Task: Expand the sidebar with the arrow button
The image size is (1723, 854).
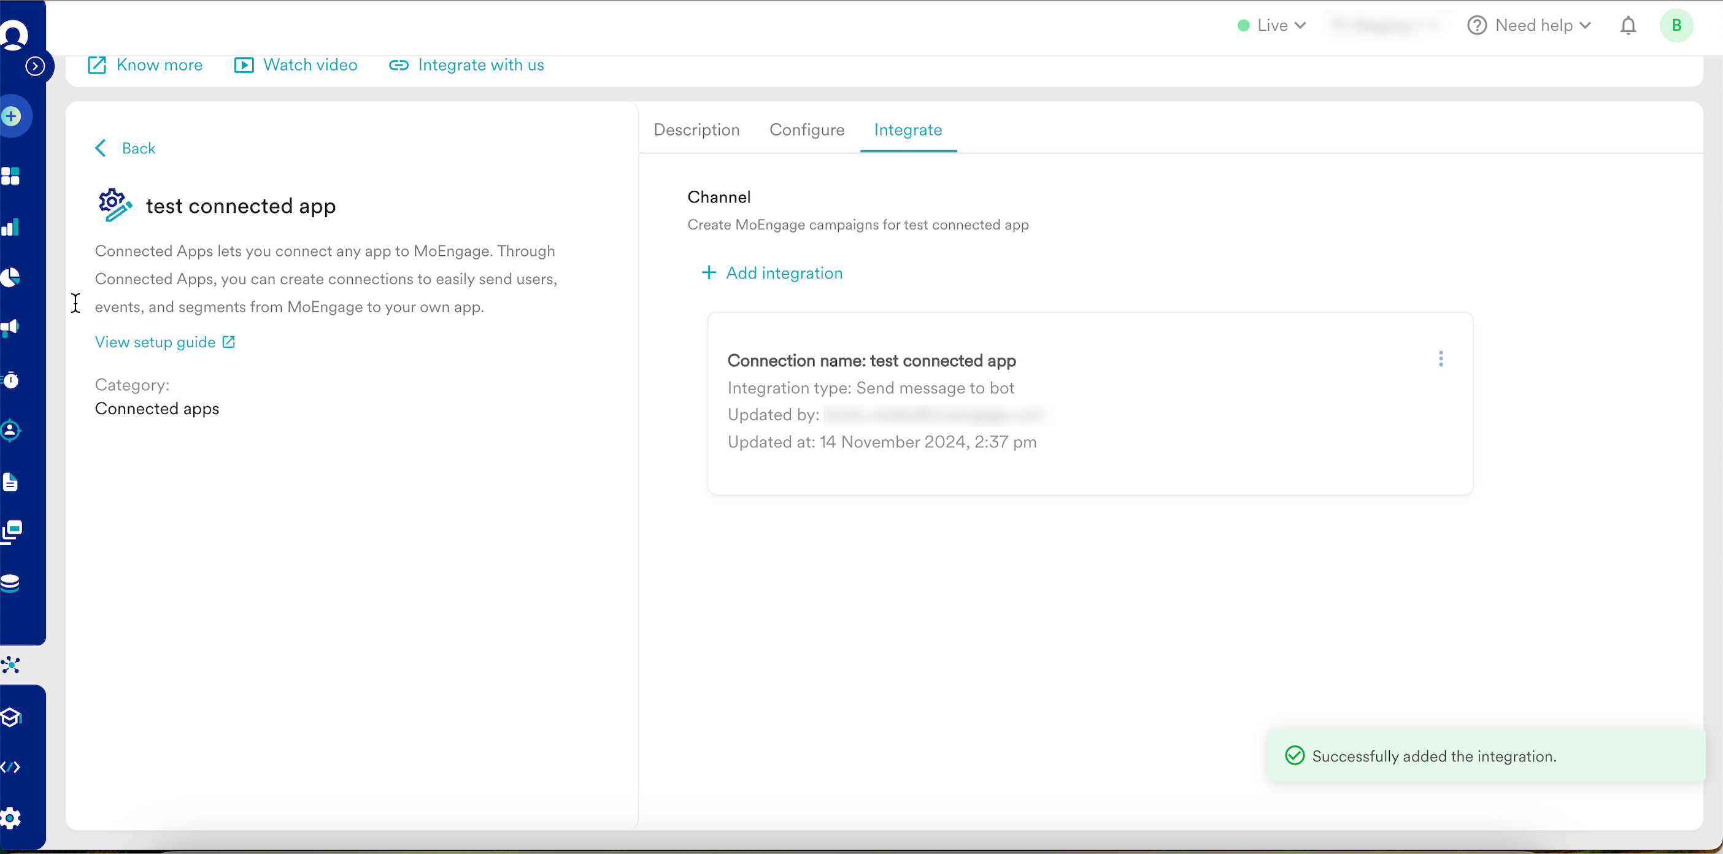Action: pyautogui.click(x=35, y=66)
